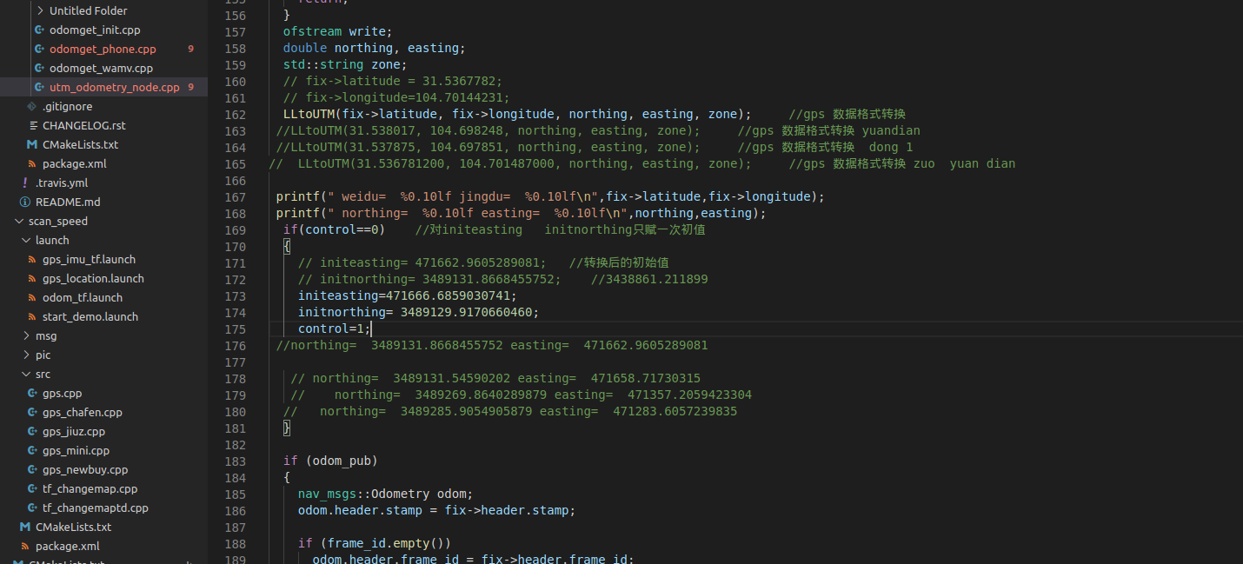The width and height of the screenshot is (1243, 564).
Task: Open gps.cpp file
Action: tap(62, 393)
